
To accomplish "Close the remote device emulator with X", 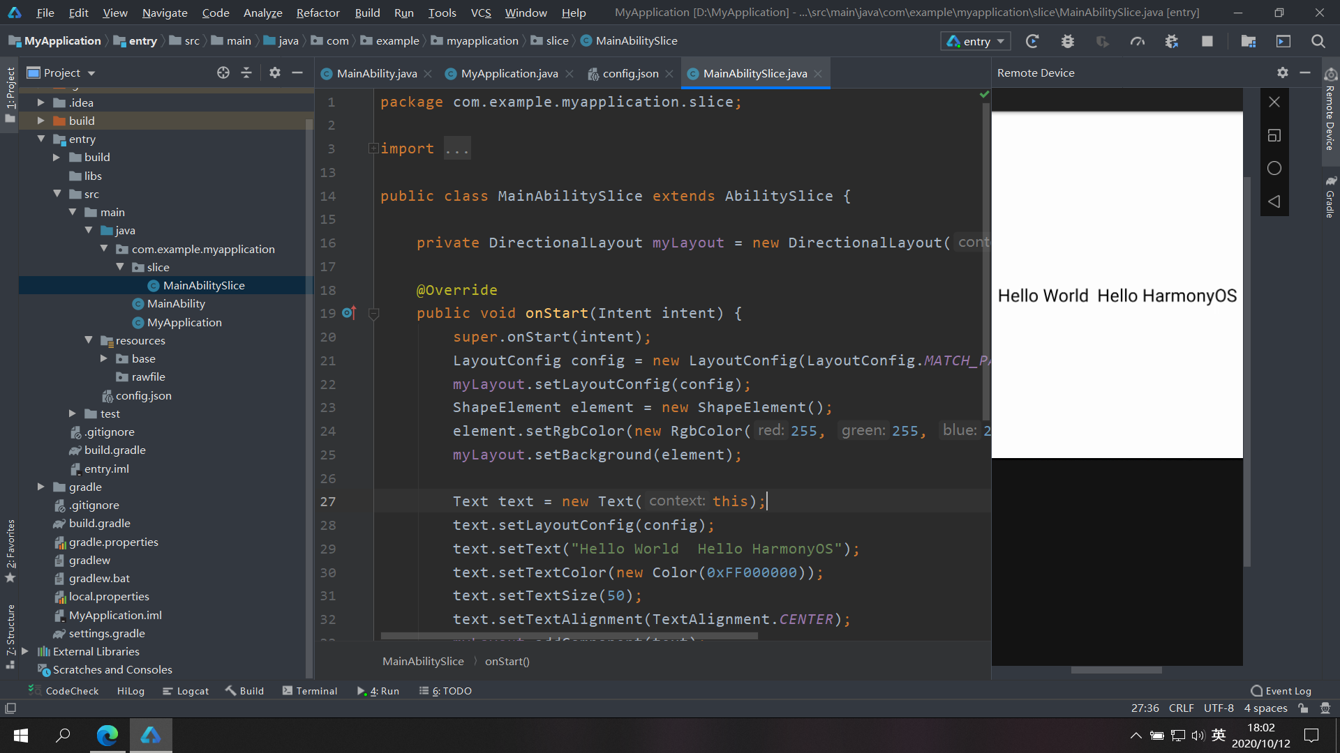I will point(1274,102).
